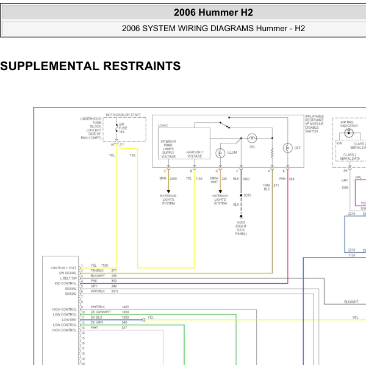
Task: Click pin 5 "GRY" wire label
Action: coord(94,286)
